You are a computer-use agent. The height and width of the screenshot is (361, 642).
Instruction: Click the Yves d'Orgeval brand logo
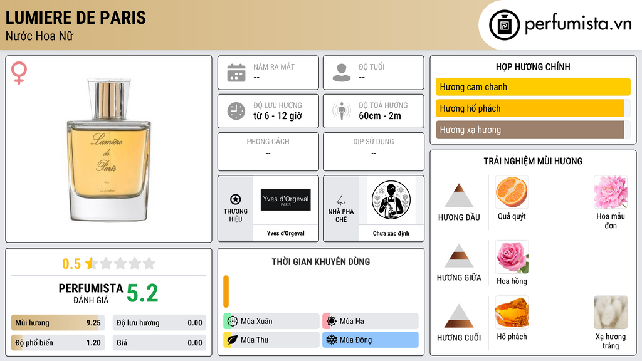pos(286,200)
